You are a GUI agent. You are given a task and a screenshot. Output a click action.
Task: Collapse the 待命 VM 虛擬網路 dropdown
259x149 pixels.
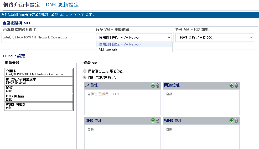pos(169,38)
